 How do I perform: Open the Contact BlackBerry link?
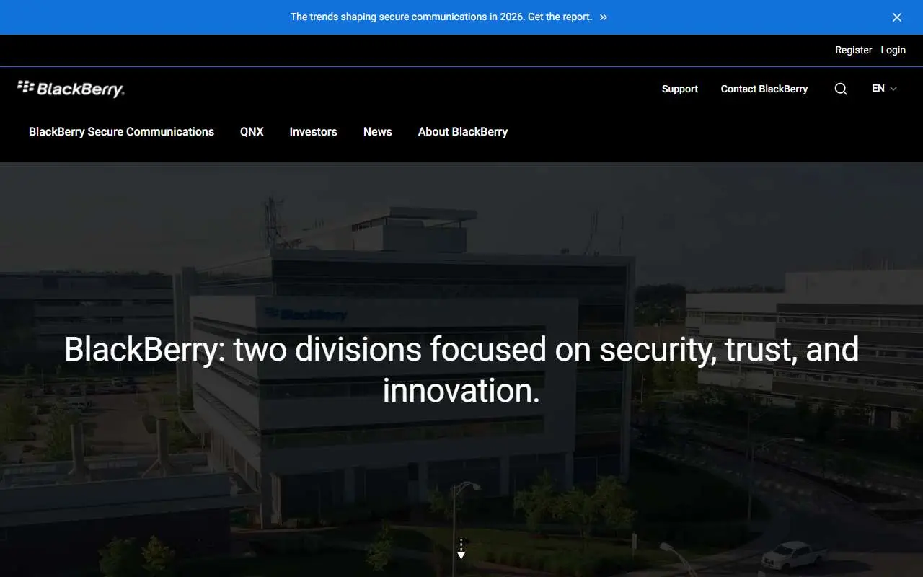(x=764, y=89)
